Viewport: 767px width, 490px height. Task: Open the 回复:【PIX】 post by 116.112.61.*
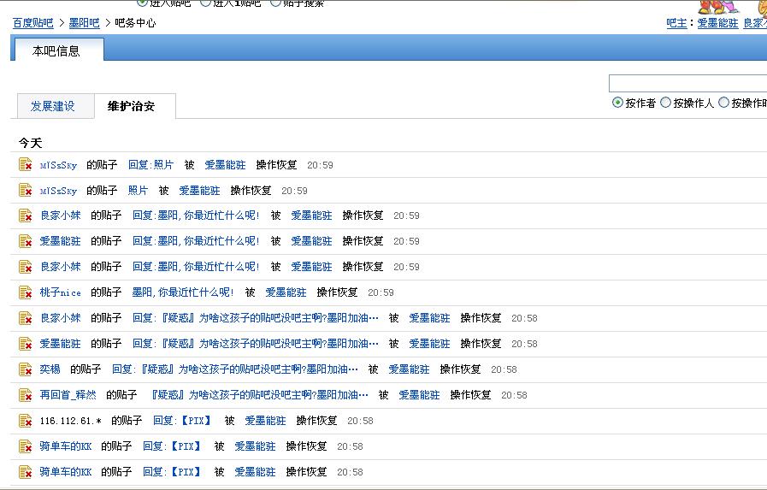(x=182, y=421)
